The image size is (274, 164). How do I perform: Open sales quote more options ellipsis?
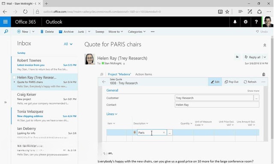point(263,82)
